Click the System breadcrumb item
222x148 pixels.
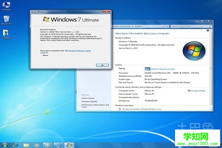[x=138, y=26]
